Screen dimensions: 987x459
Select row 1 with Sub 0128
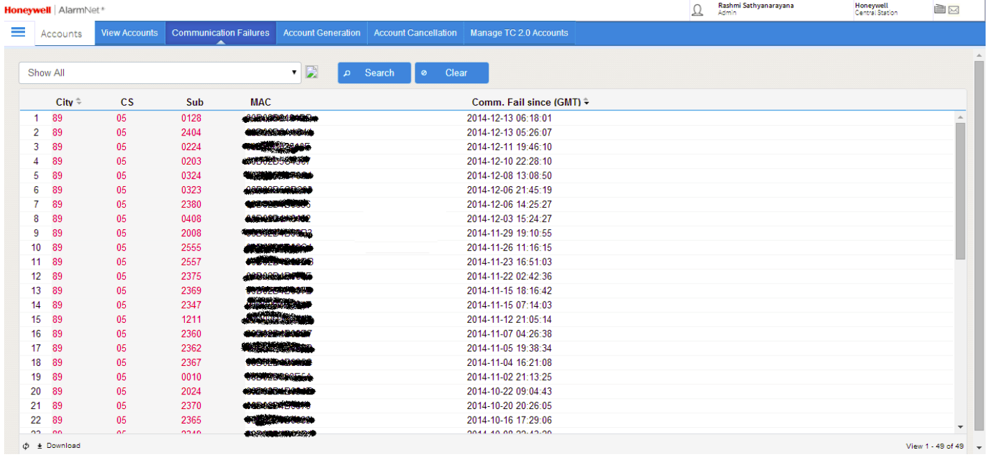191,118
